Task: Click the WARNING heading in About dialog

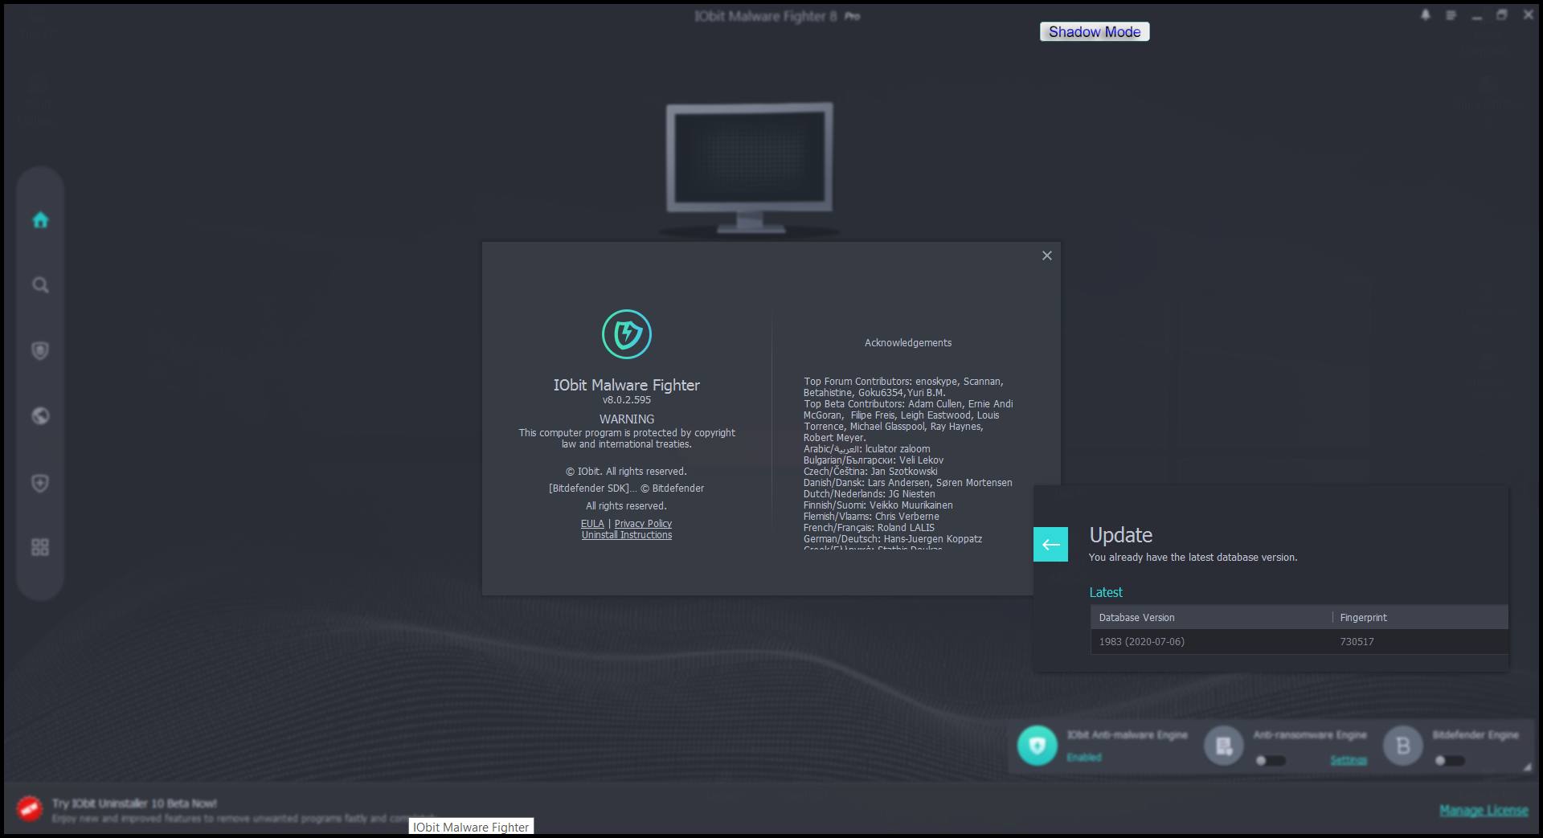Action: [627, 419]
